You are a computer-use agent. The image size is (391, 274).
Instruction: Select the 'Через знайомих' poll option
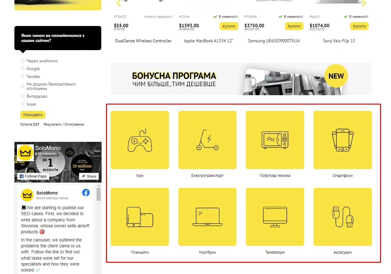pyautogui.click(x=23, y=61)
